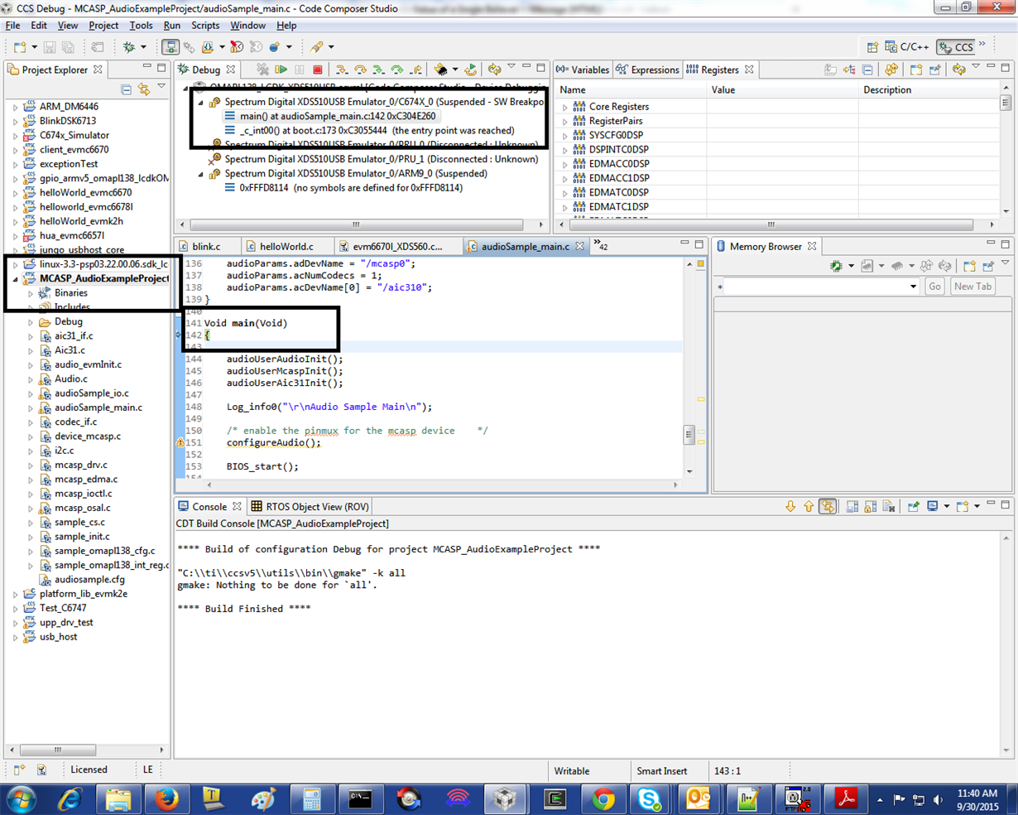Click the Load program icon in main toolbar
This screenshot has height=815, width=1018.
[208, 47]
